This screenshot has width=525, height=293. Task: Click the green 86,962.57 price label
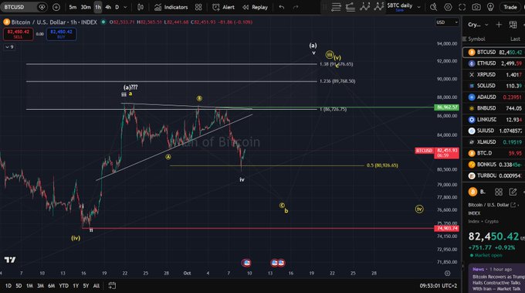447,107
